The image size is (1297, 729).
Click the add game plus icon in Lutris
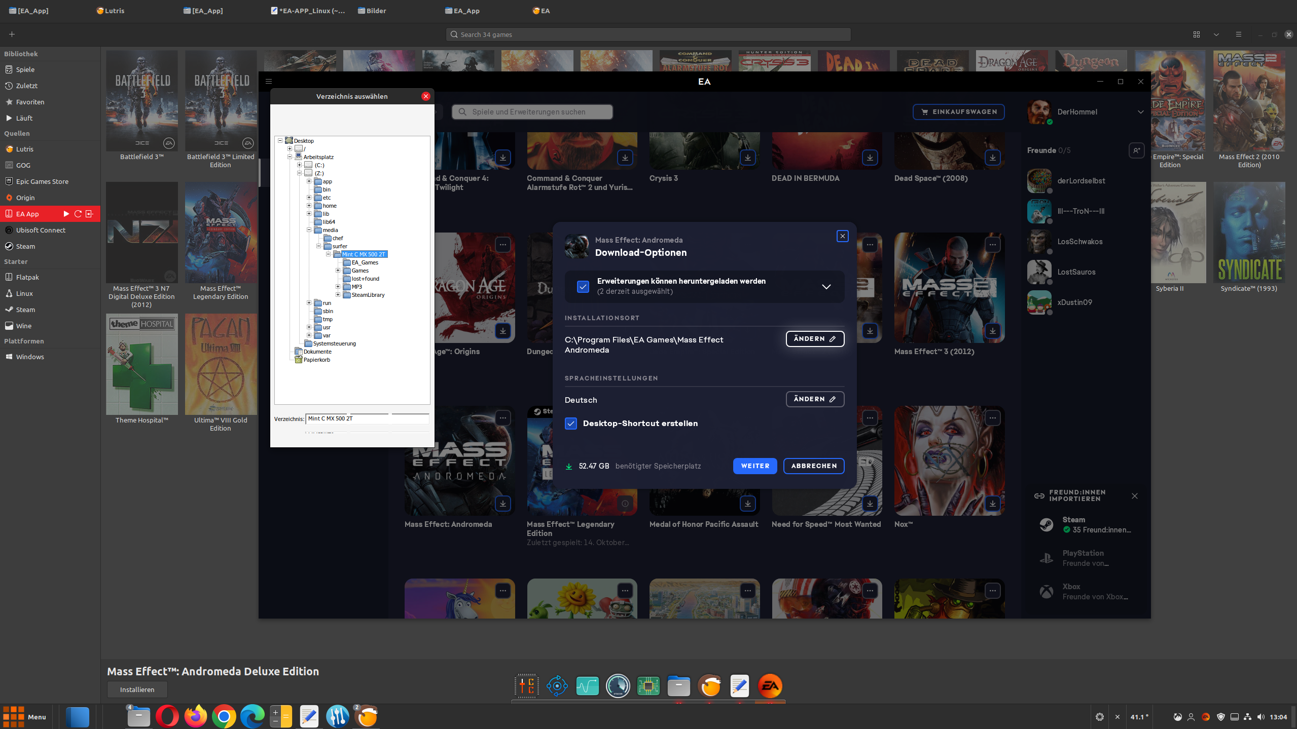pyautogui.click(x=12, y=34)
